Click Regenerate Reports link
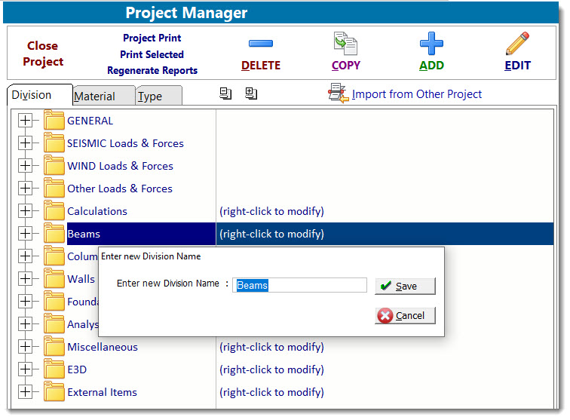 [152, 71]
